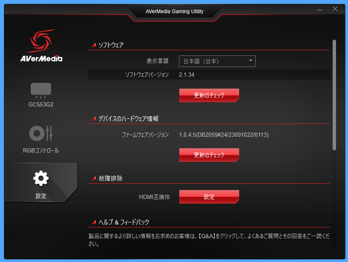Check for updates under ソフトウェア section
348x262 pixels.
tap(209, 95)
